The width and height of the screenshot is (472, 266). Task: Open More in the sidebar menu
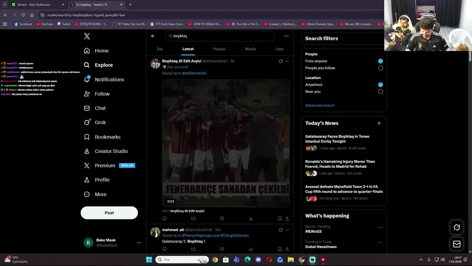[x=95, y=194]
